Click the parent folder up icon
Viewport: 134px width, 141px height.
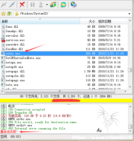pyautogui.click(x=9, y=14)
